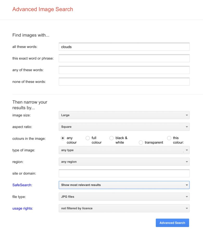Open the usage rights dropdown arrow
203x234 pixels.
pos(187,208)
